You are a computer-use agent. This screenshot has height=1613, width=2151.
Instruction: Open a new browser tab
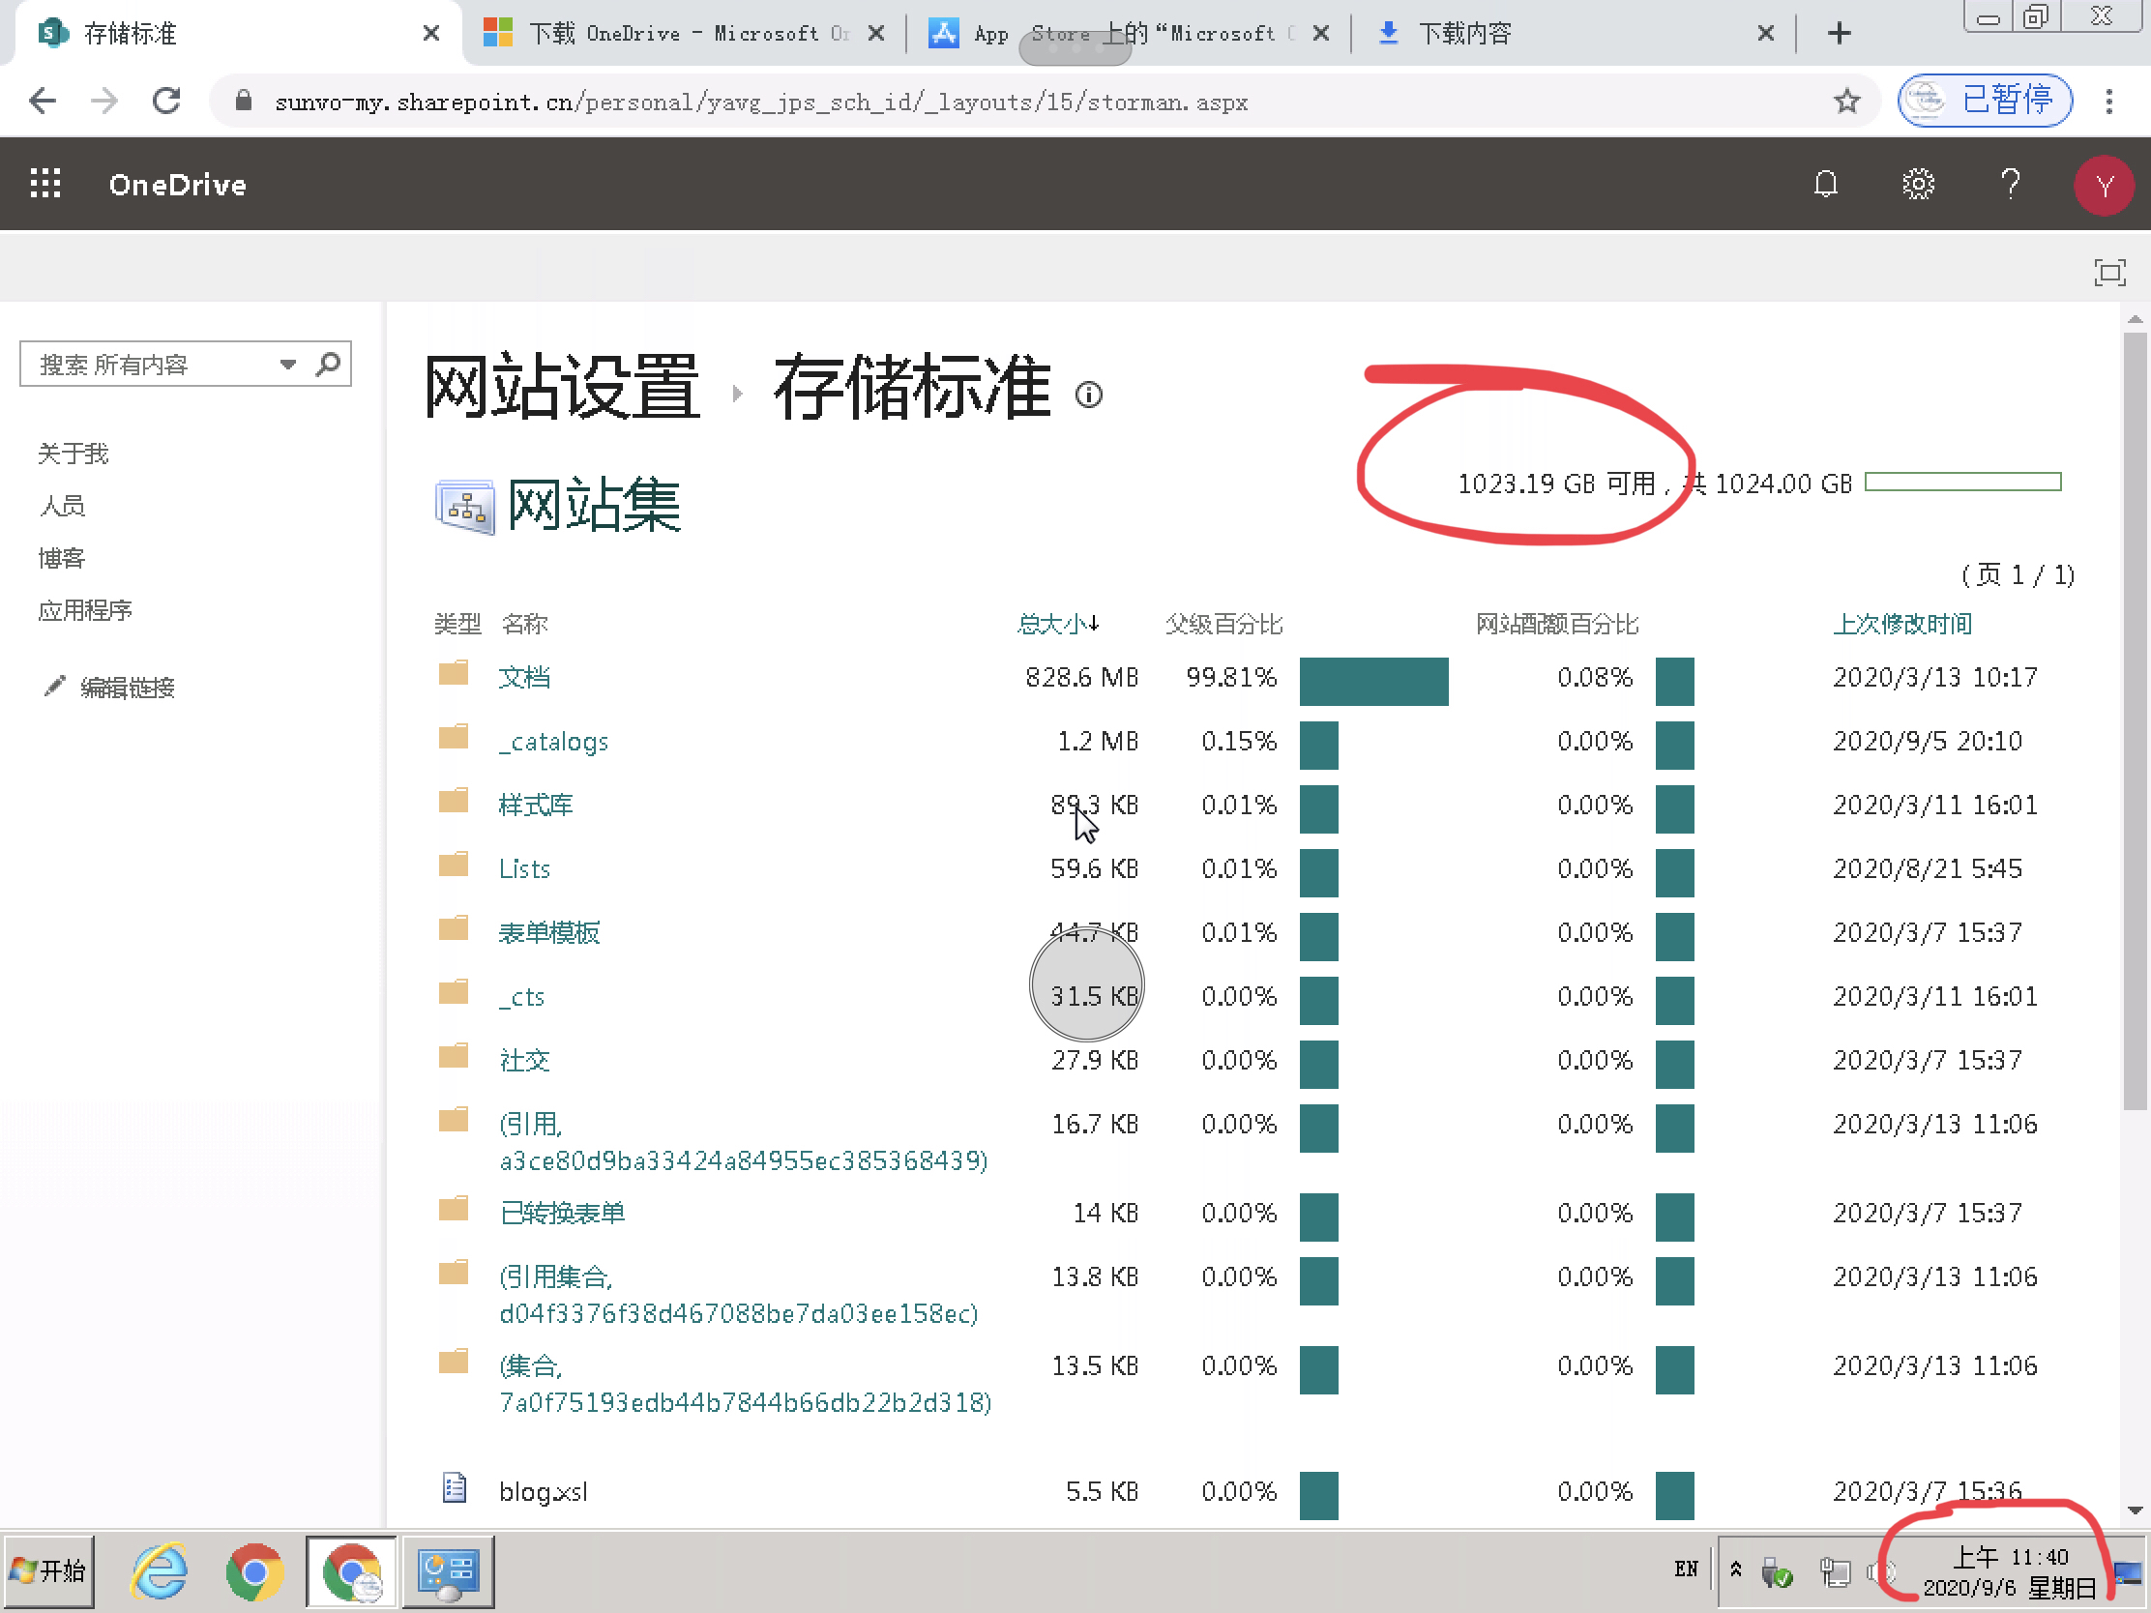(1839, 34)
